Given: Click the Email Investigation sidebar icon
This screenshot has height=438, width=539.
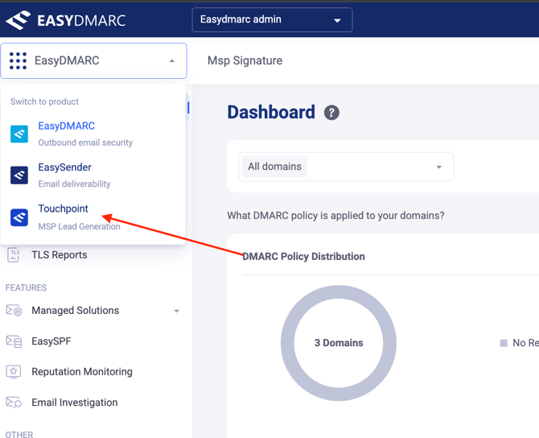Looking at the screenshot, I should 14,403.
